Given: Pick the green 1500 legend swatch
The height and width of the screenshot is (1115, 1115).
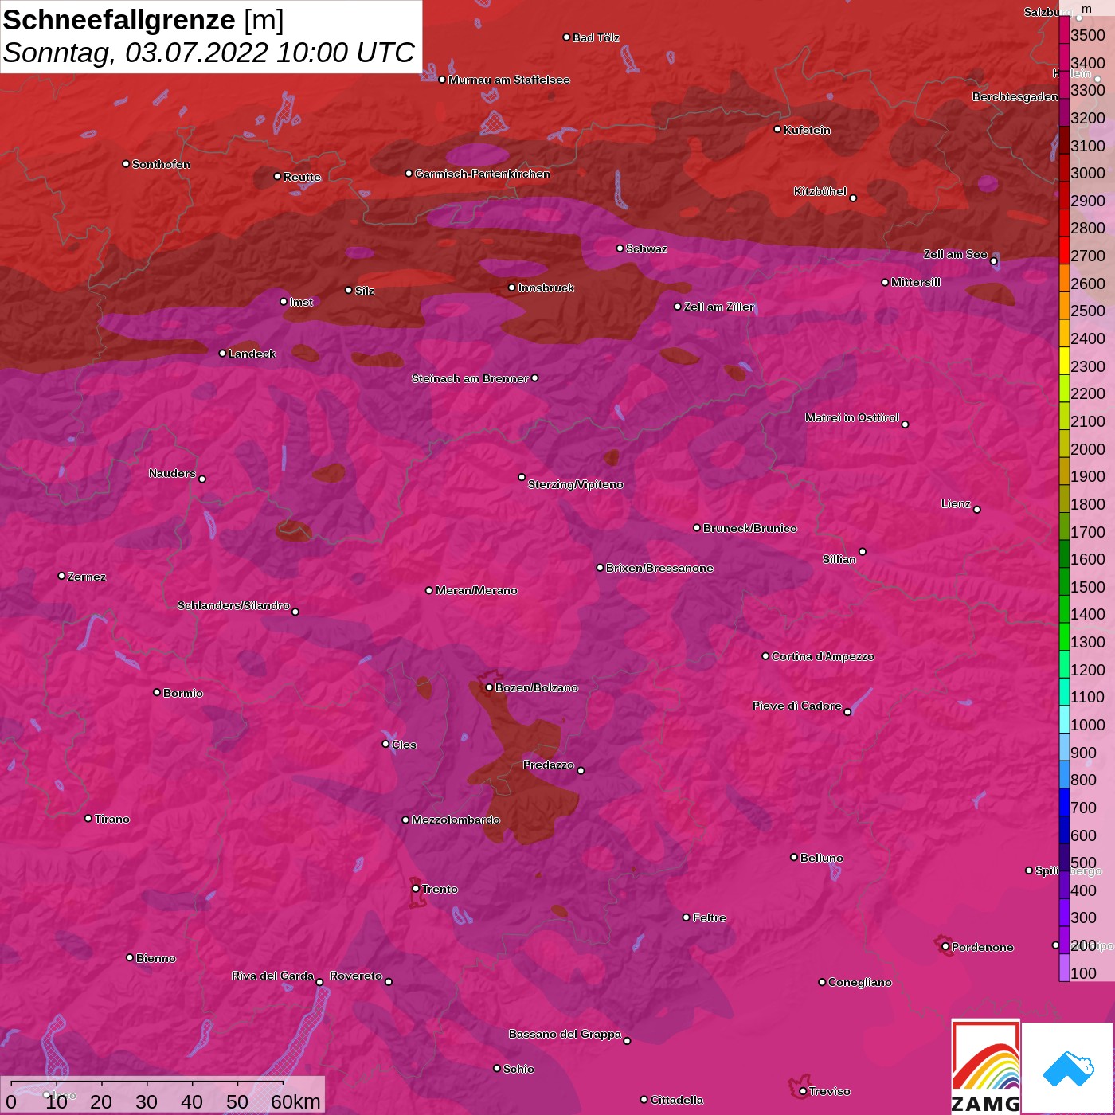Looking at the screenshot, I should [x=1064, y=581].
